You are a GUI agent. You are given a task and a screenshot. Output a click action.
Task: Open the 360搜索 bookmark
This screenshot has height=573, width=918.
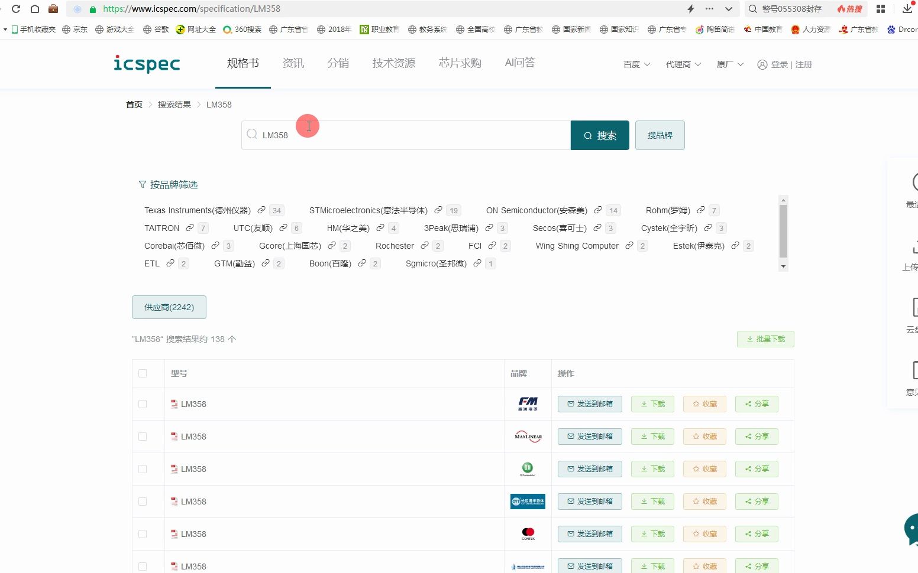tap(243, 29)
